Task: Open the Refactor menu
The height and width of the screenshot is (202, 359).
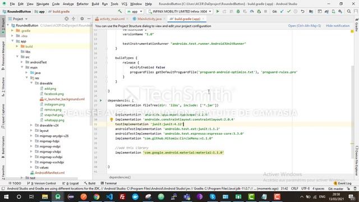Action: 82,4
